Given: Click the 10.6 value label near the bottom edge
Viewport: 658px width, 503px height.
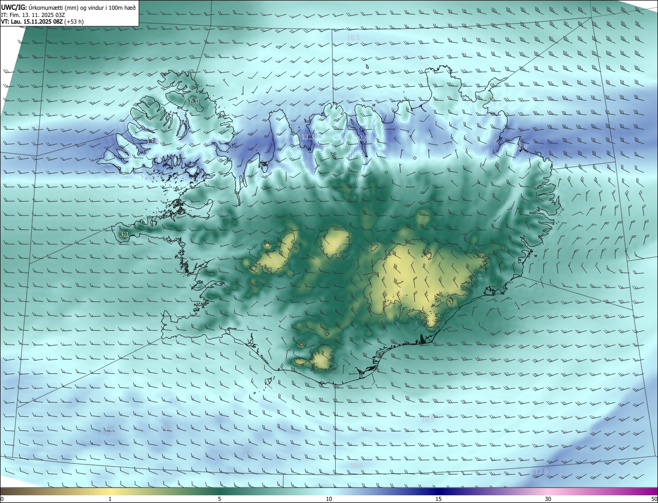Looking at the screenshot, I should point(356,466).
